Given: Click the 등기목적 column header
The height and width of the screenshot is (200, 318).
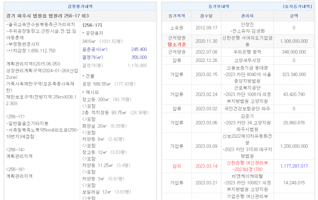Looking at the screenshot, I should [x=177, y=16].
